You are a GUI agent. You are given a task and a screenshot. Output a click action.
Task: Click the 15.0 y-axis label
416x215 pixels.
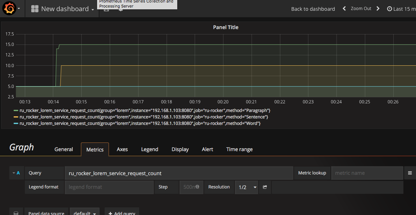pos(10,45)
